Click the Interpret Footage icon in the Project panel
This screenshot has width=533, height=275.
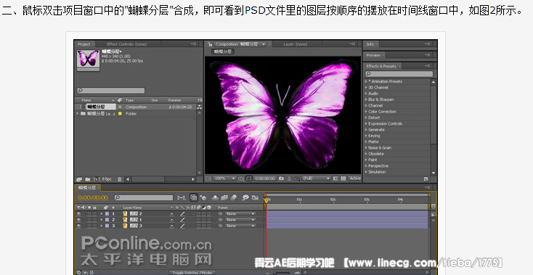click(79, 179)
